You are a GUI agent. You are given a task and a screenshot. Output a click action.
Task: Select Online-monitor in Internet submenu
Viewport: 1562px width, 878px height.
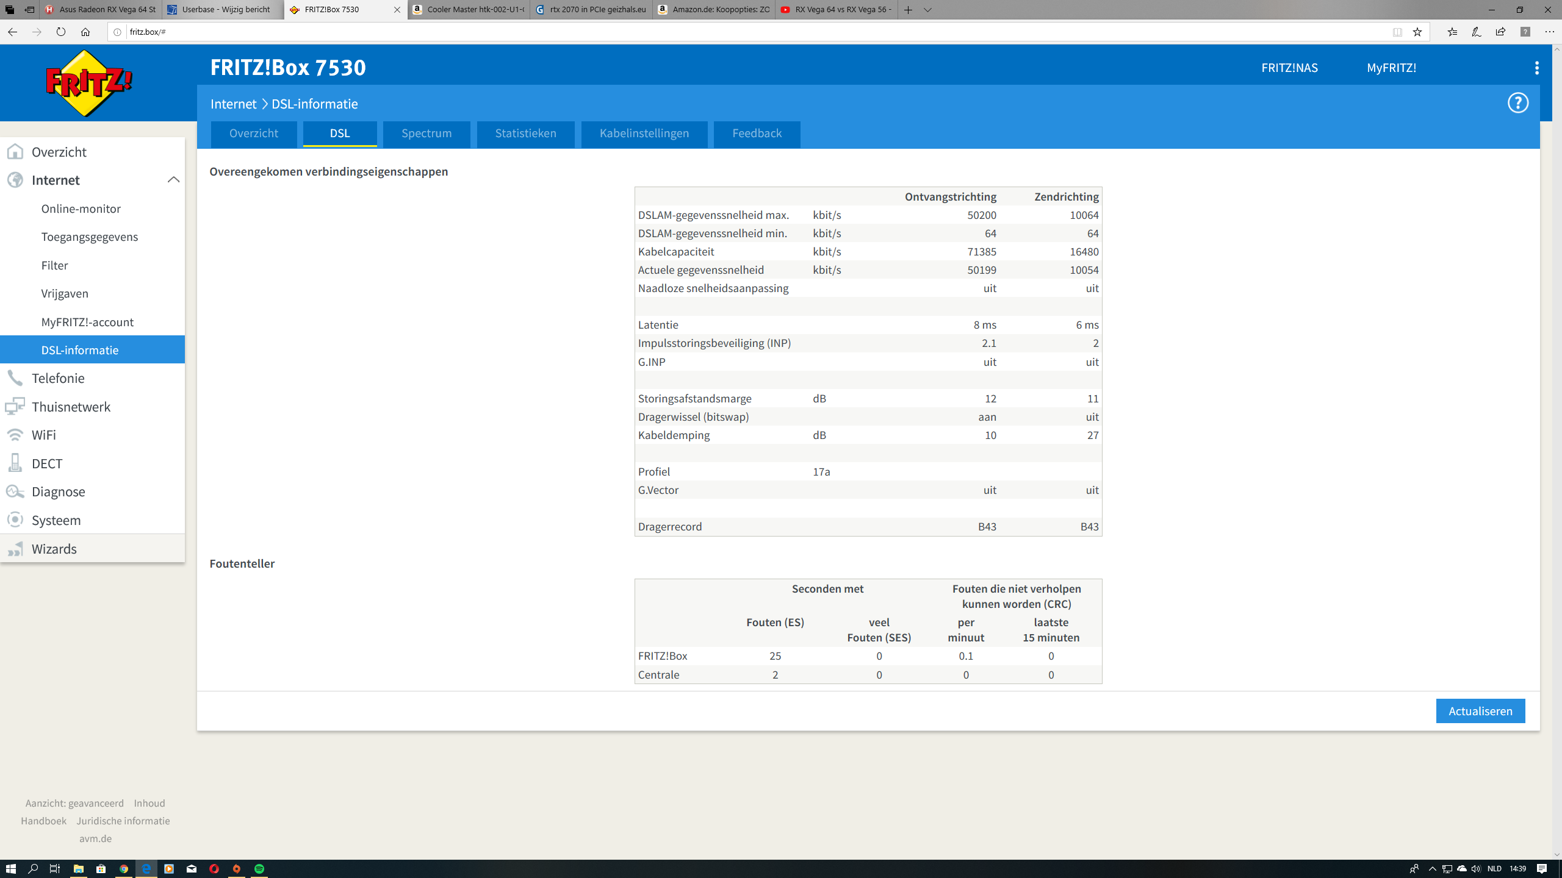(81, 209)
